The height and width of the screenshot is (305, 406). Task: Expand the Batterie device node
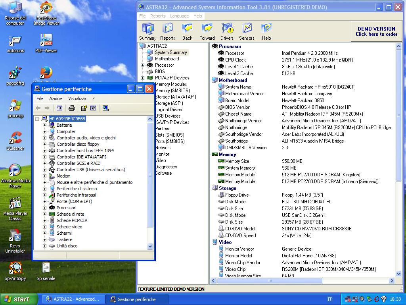[44, 125]
